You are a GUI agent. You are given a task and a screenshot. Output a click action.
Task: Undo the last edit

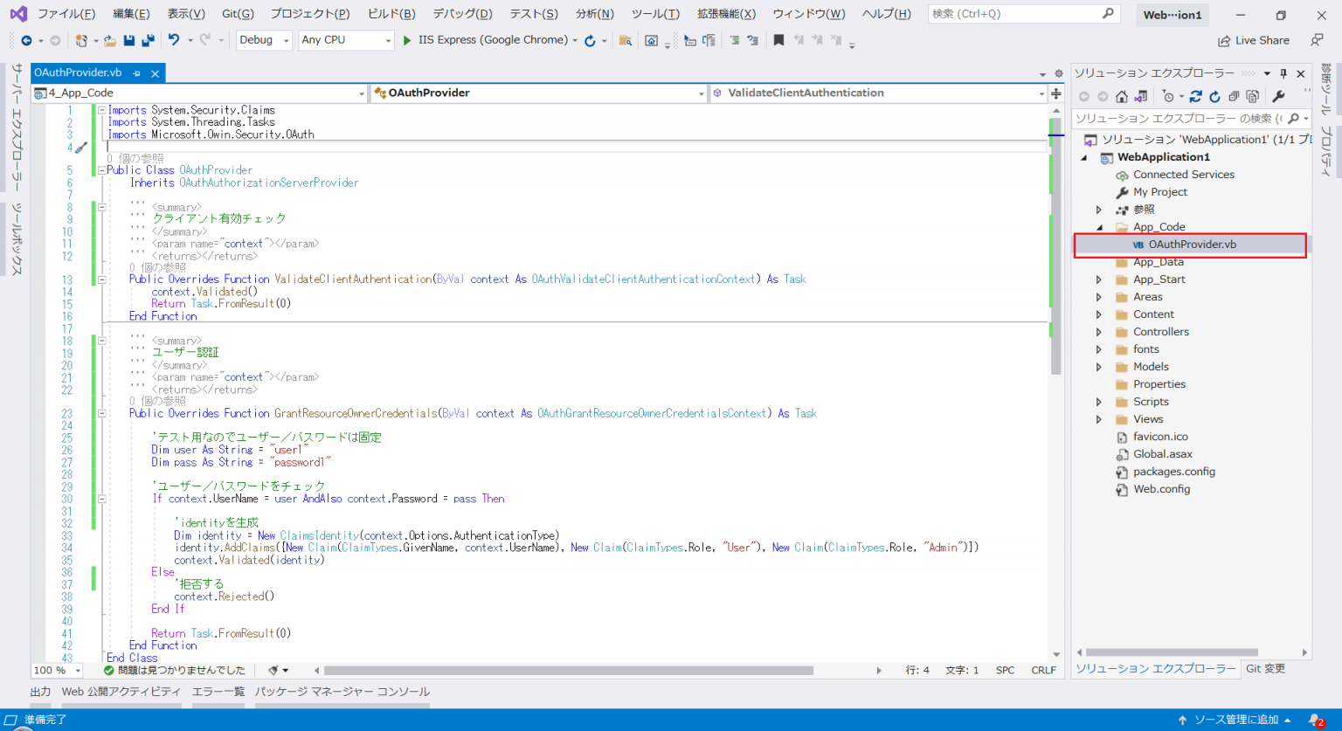click(x=175, y=39)
